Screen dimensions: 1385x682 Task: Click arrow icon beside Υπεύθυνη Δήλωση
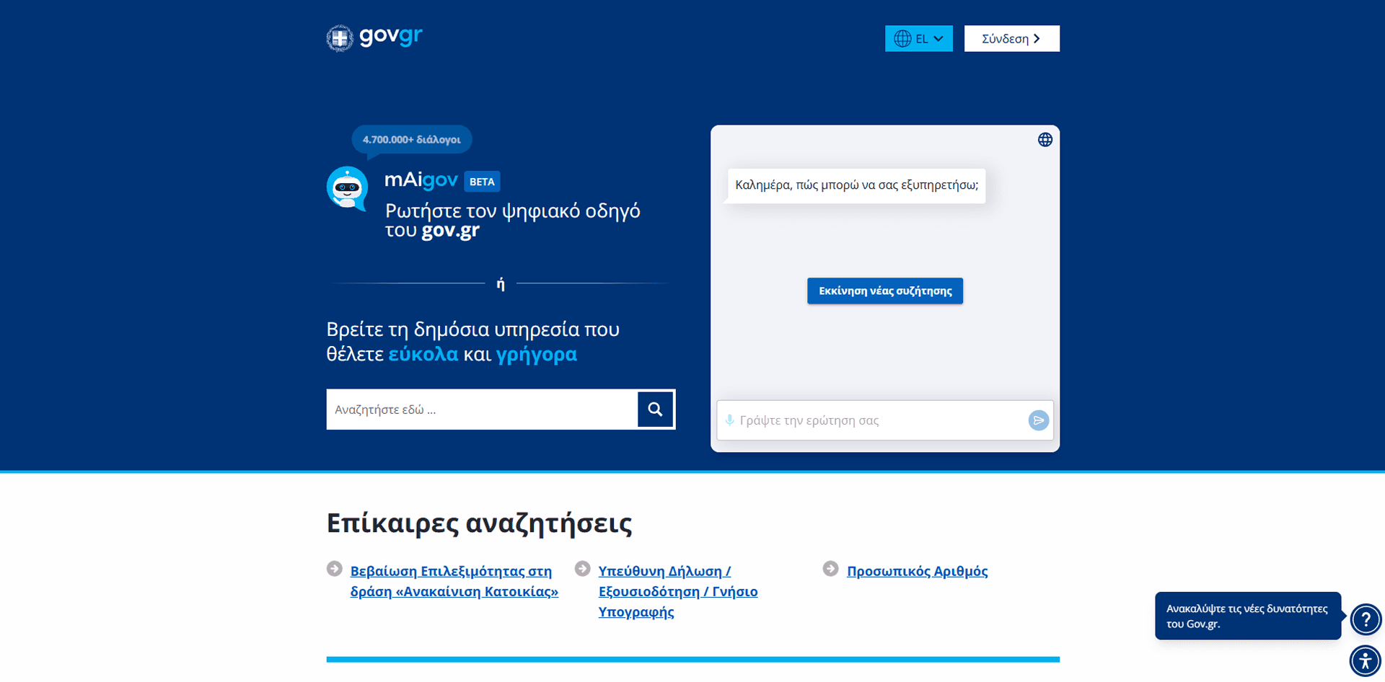pyautogui.click(x=583, y=569)
